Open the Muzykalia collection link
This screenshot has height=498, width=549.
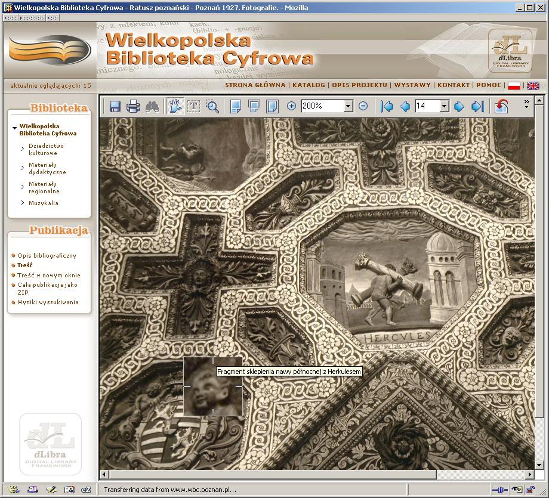click(44, 203)
